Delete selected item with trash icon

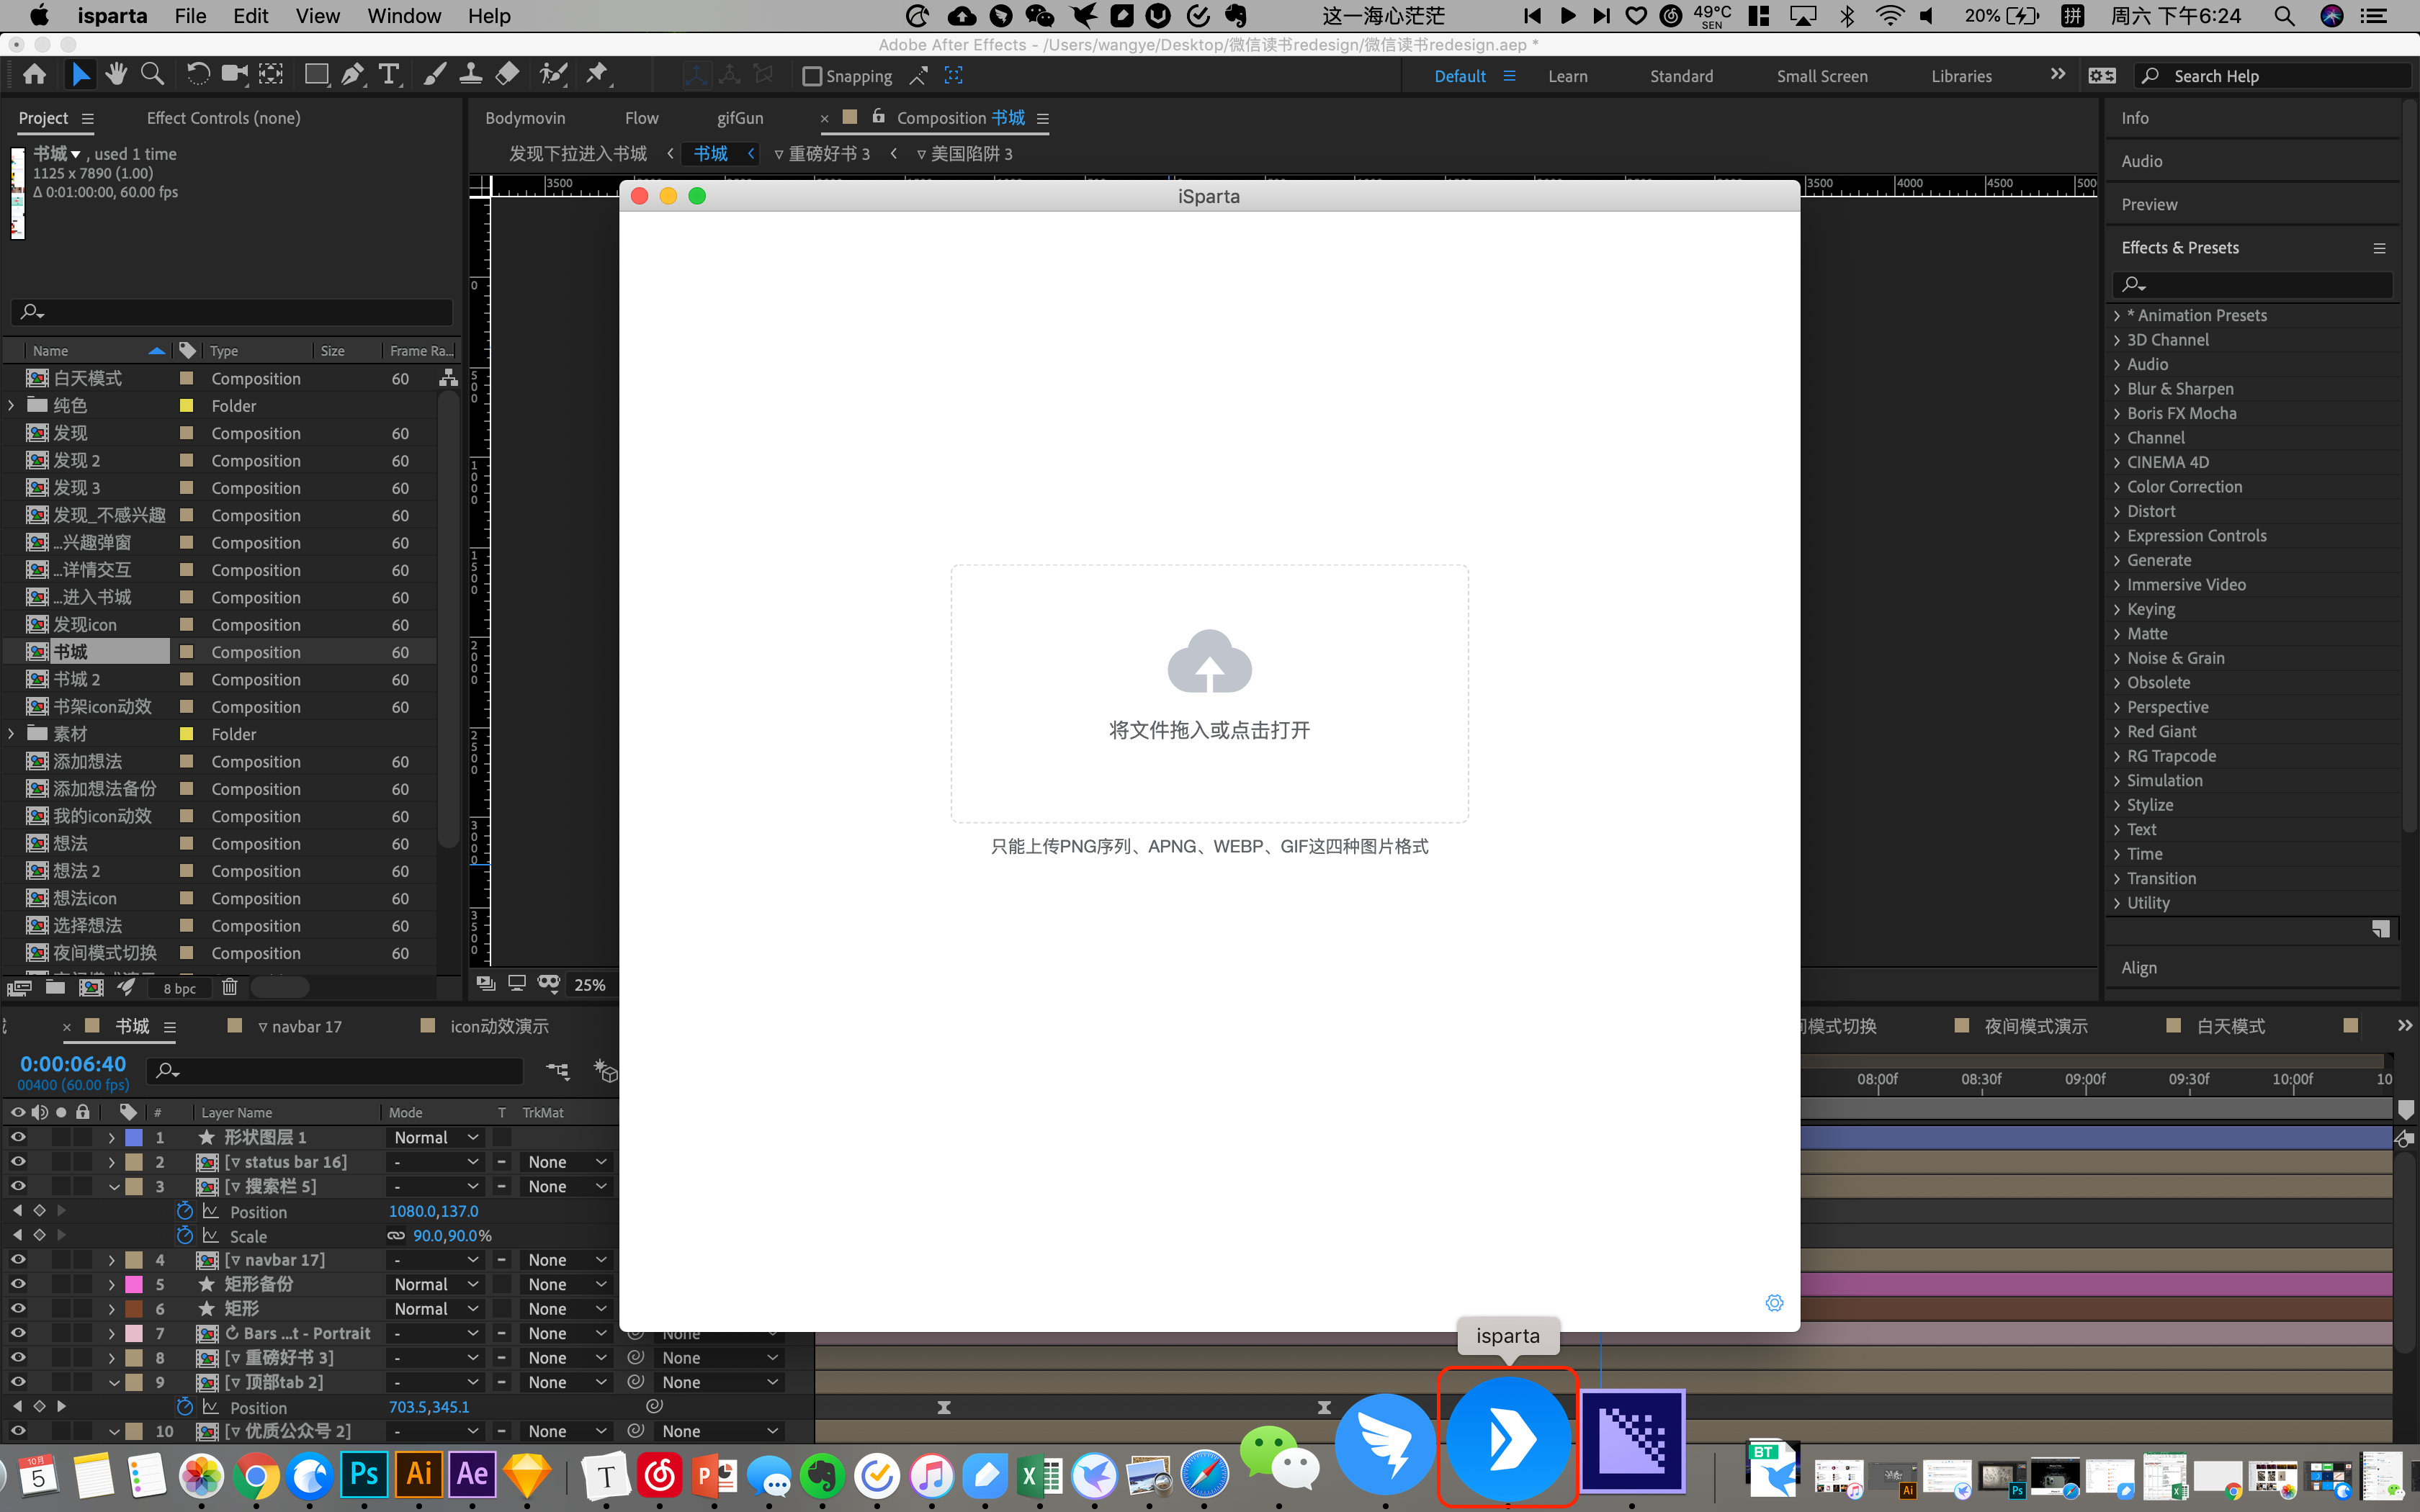point(229,987)
